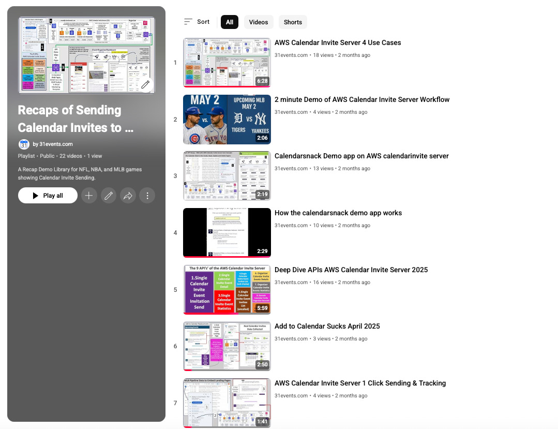Click 31events.com channel under the 4 Use Cases video

[x=291, y=55]
